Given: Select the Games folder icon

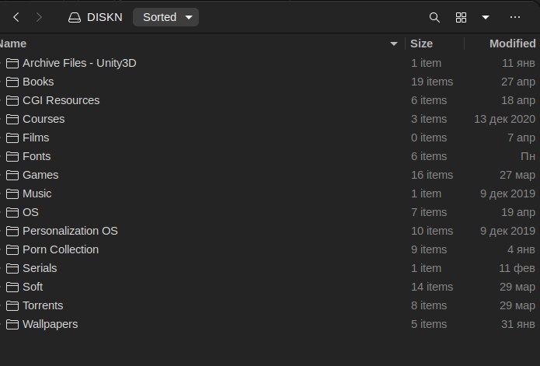Looking at the screenshot, I should [x=12, y=176].
